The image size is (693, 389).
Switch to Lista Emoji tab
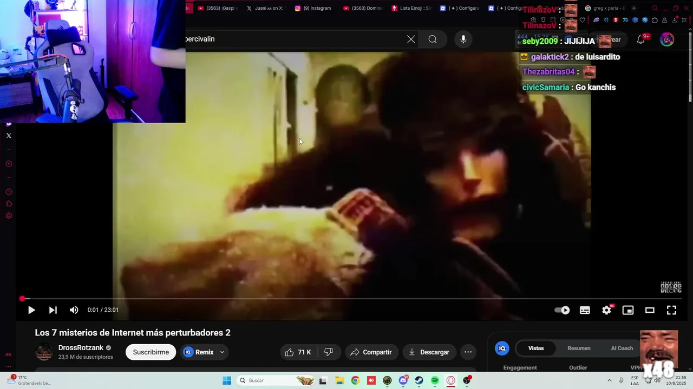pos(411,8)
